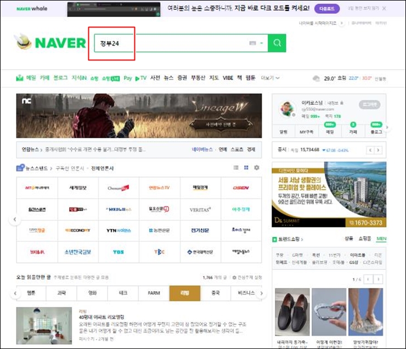This screenshot has width=406, height=349.
Task: Open 뉴스 in the service menu
Action: (x=168, y=78)
